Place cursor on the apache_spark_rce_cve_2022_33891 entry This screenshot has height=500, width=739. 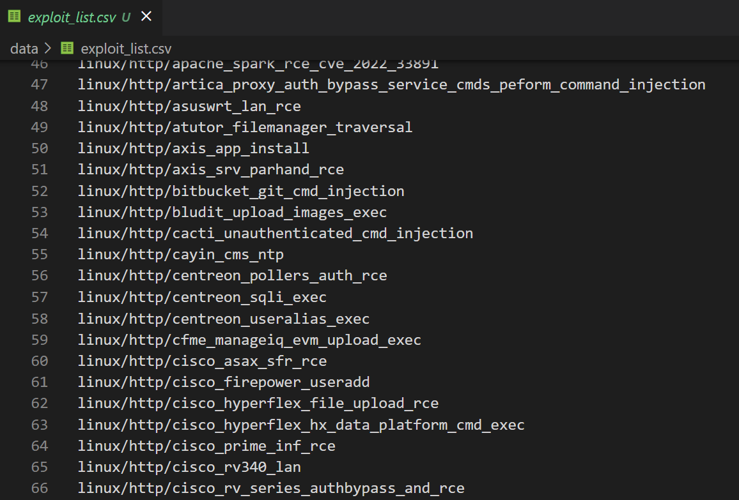point(256,63)
